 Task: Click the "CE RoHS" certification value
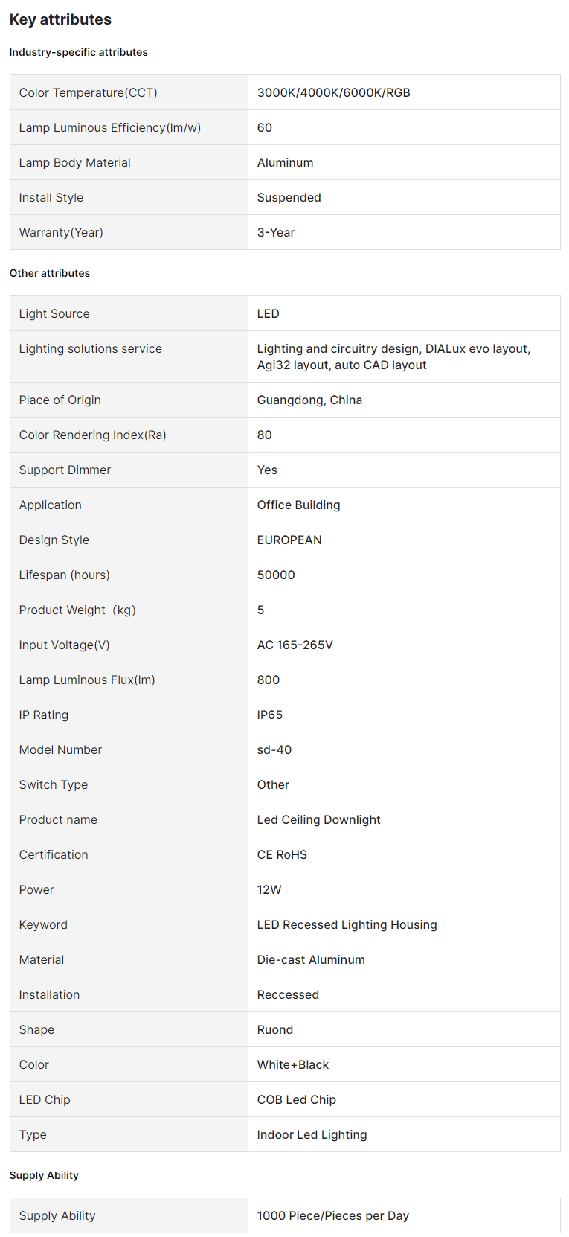click(x=282, y=855)
